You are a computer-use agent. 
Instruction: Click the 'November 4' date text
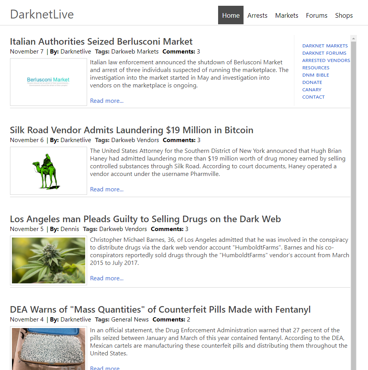27,319
